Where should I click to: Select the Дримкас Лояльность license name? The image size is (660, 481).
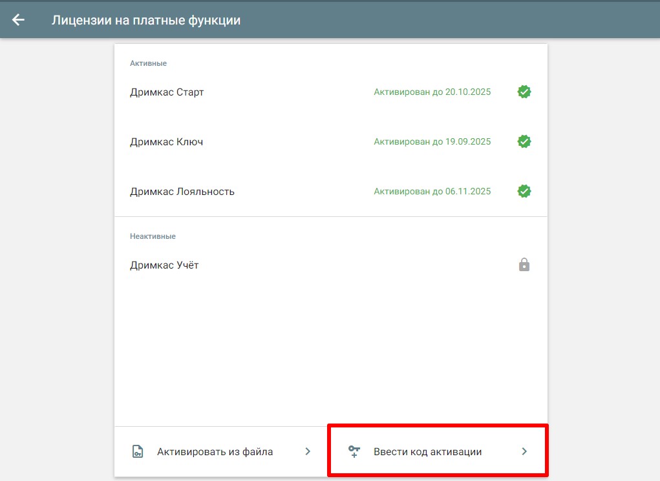click(x=182, y=192)
